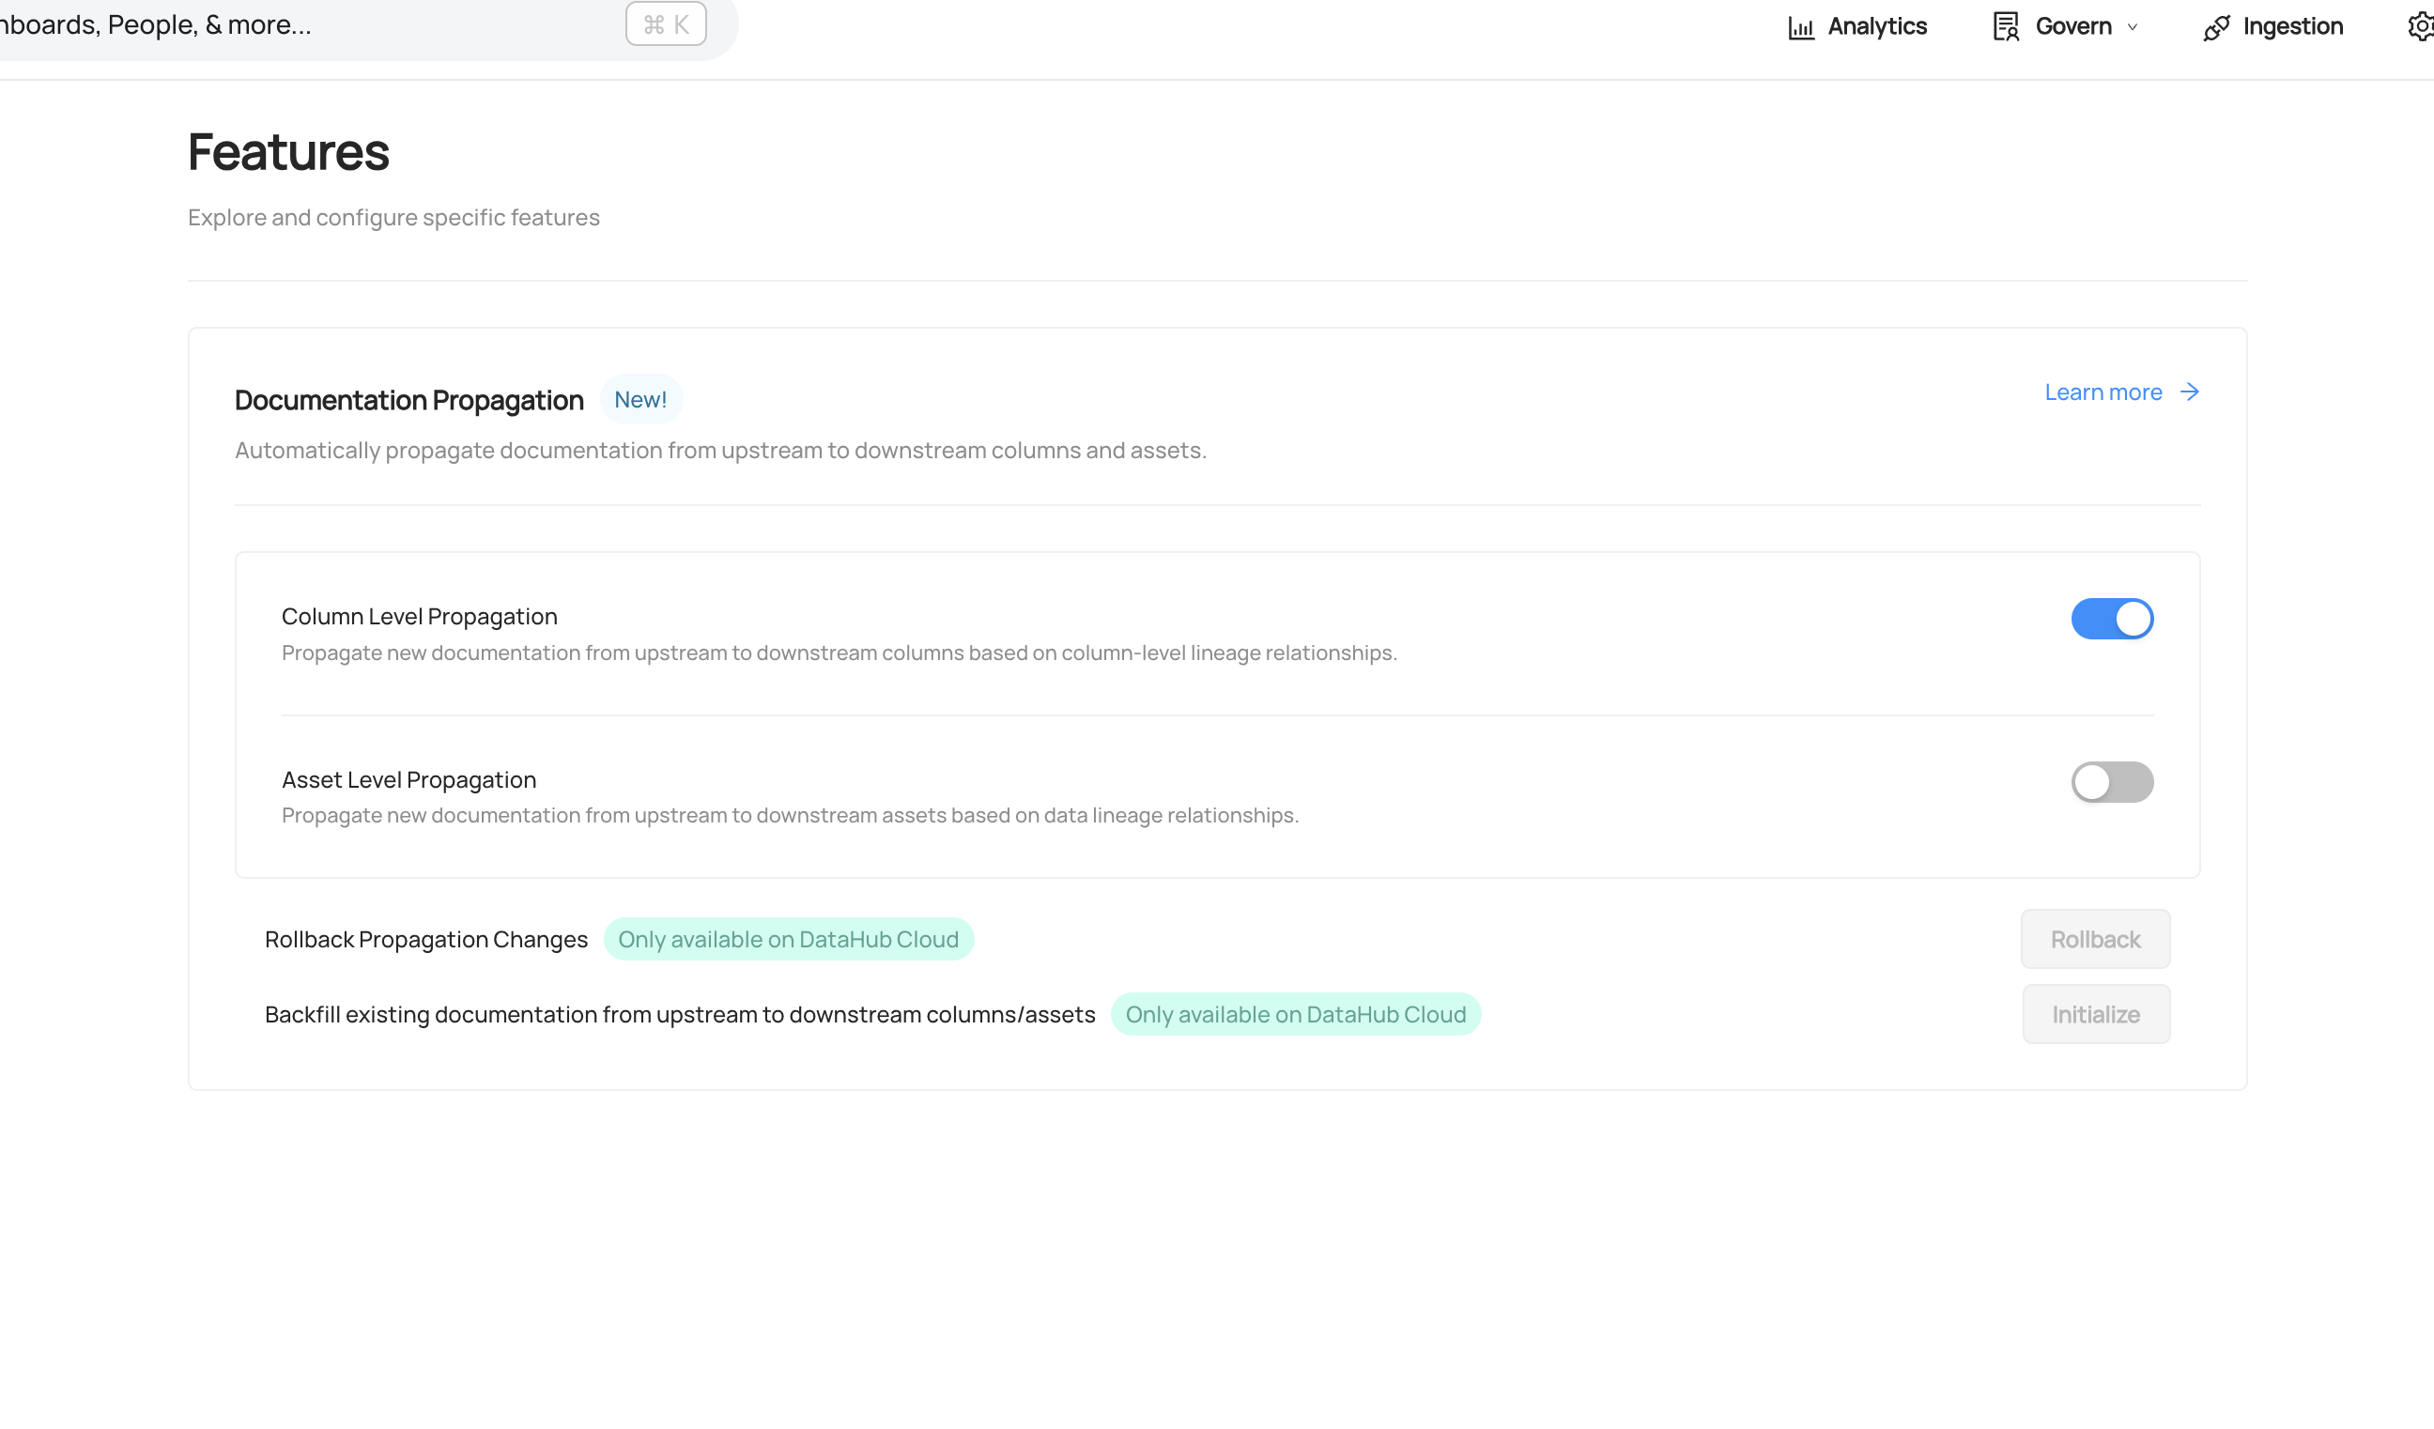Screen dimensions: 2434x1429
Task: Click the arrow next to Learn more
Action: (2190, 392)
